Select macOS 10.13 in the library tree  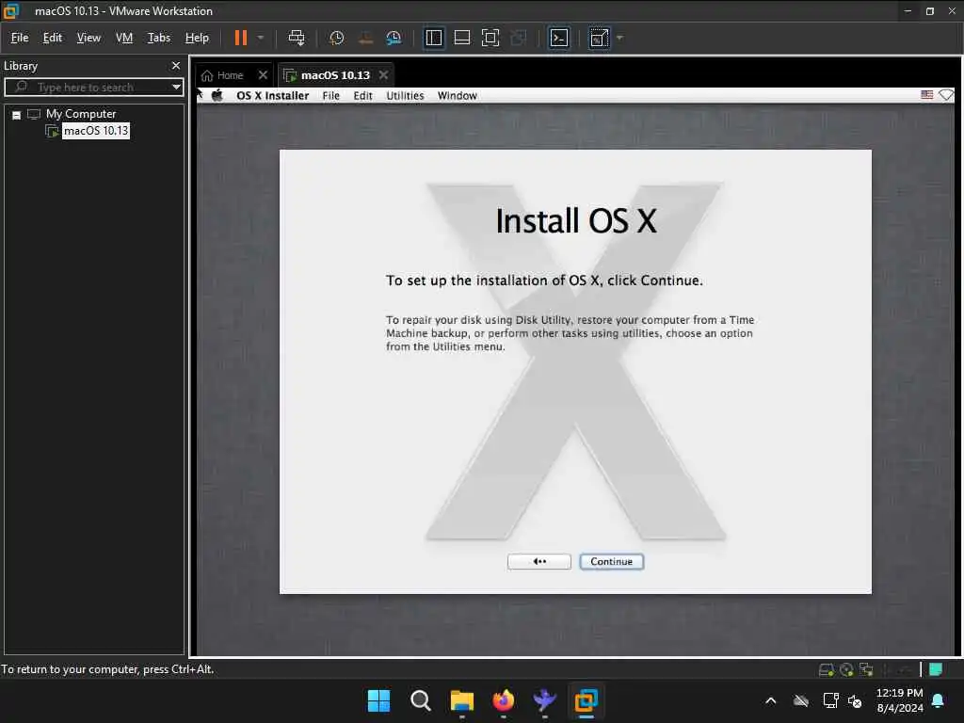pos(96,130)
